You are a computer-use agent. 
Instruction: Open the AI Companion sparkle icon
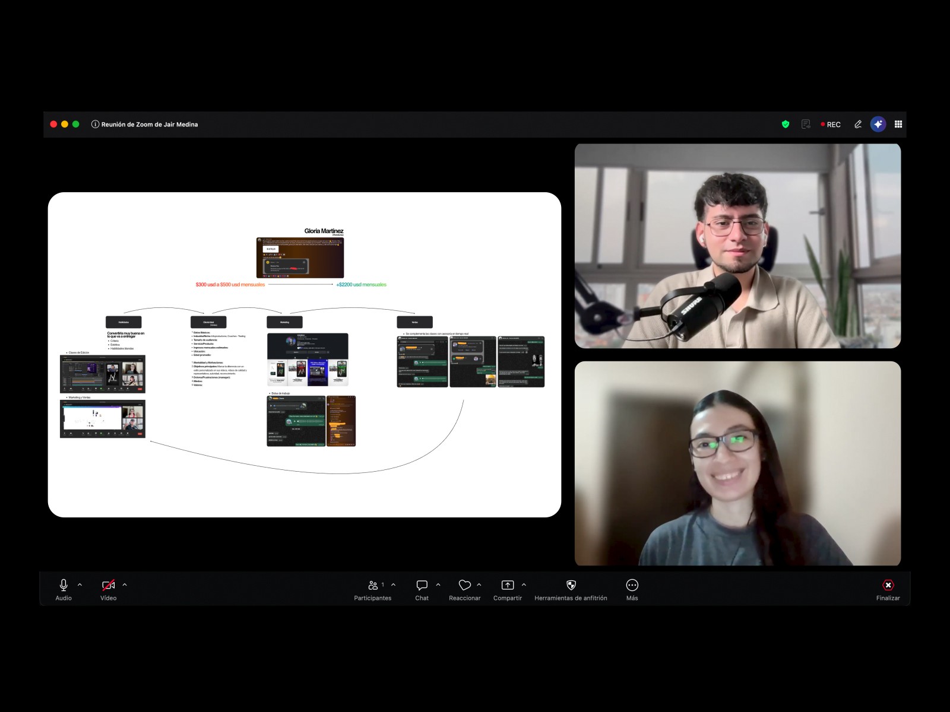coord(878,124)
